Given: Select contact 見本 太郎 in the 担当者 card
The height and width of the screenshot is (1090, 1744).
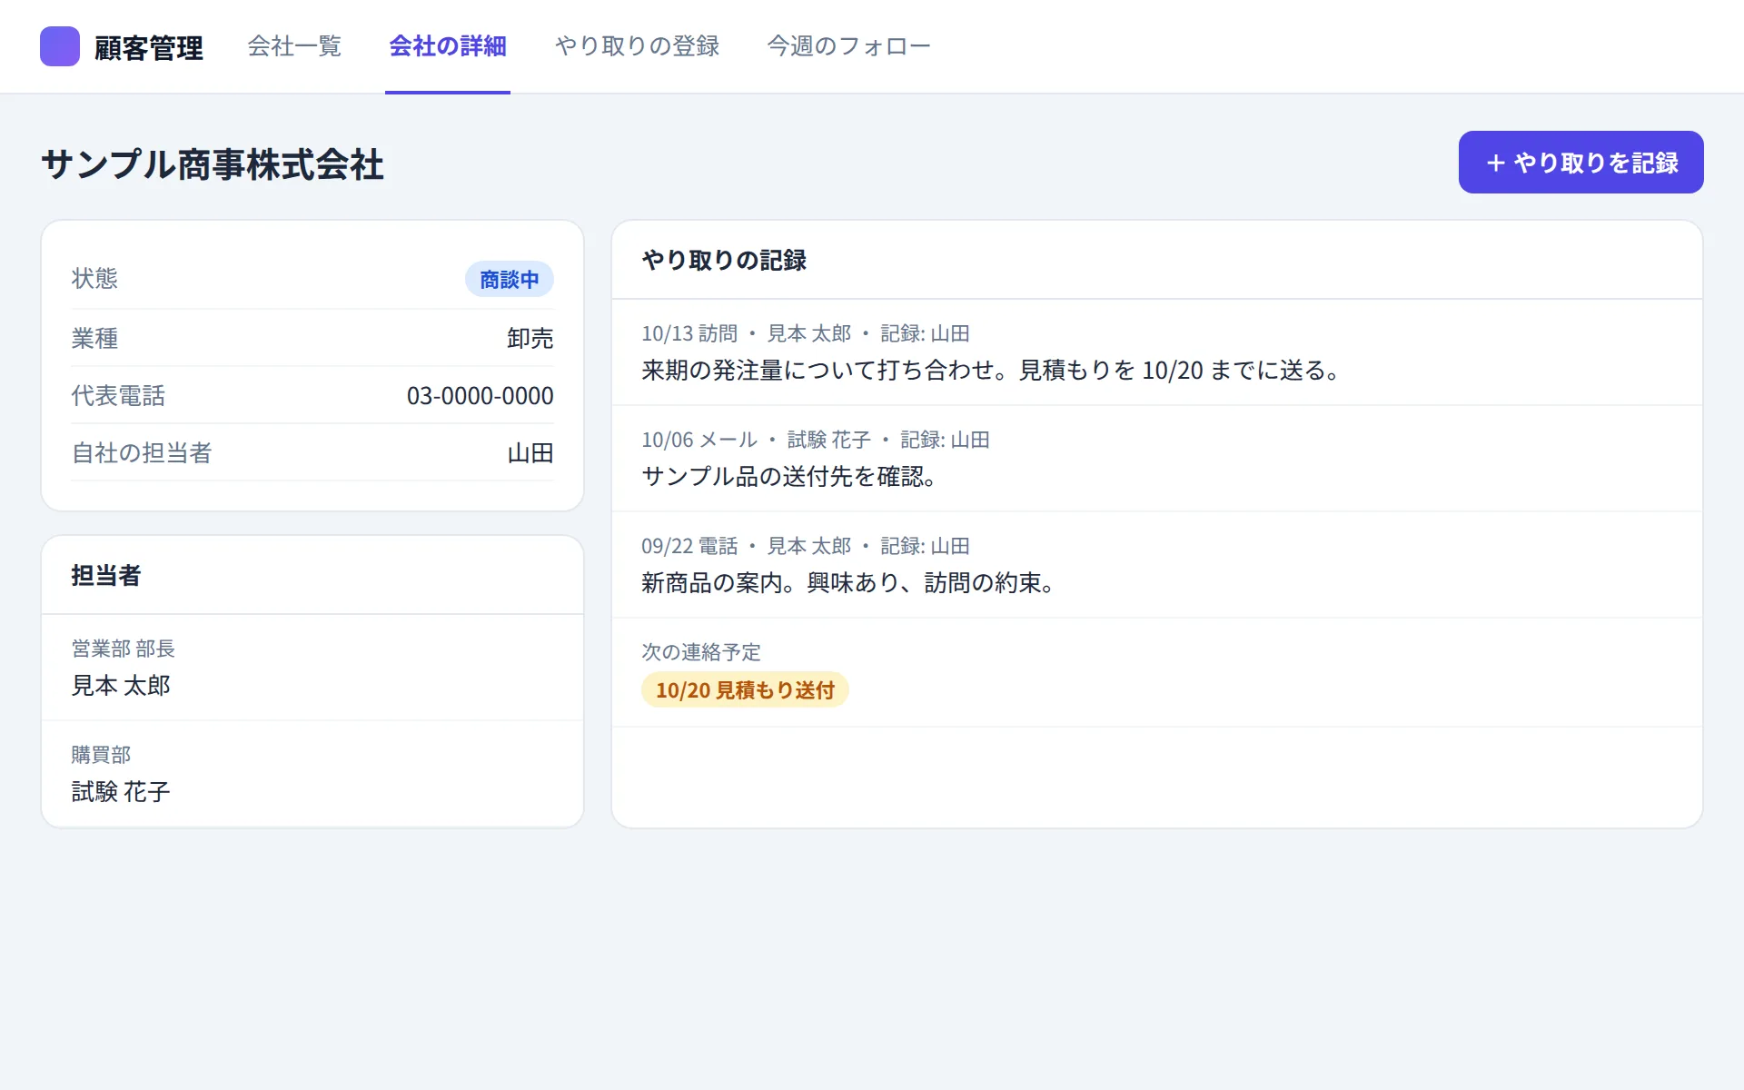Looking at the screenshot, I should pyautogui.click(x=121, y=686).
